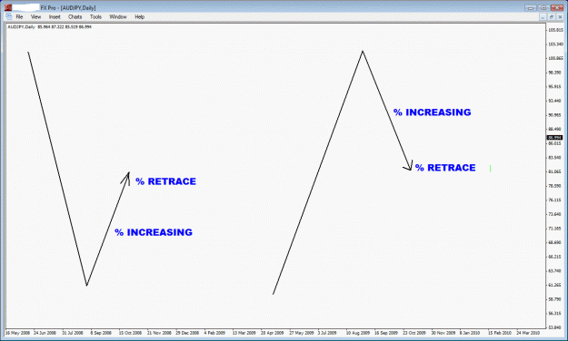Screen dimensions: 568x341
Task: Click the FX Pro application icon in title bar
Action: tap(8, 7)
